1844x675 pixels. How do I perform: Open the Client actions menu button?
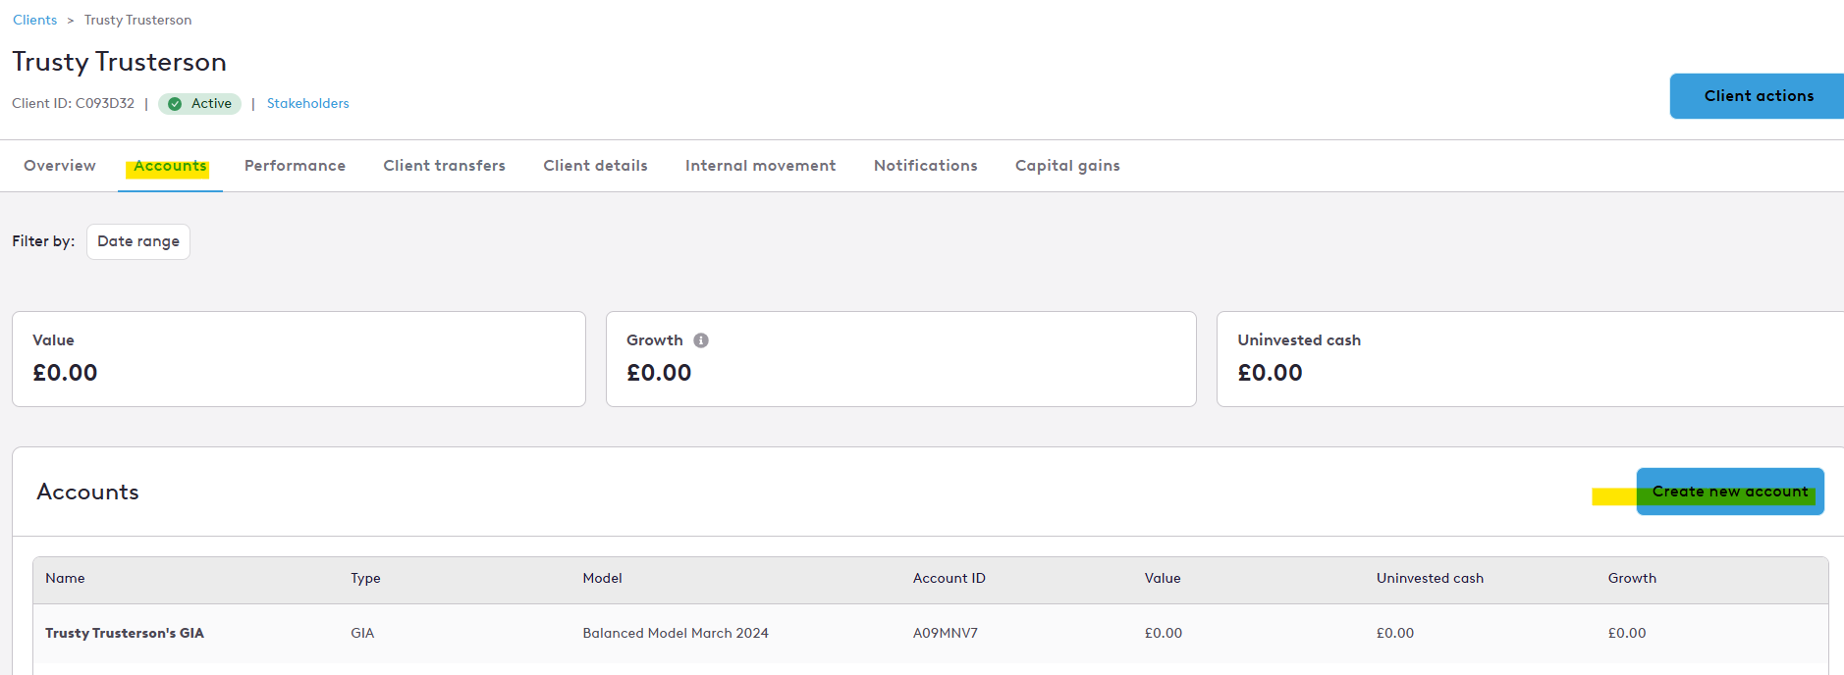coord(1758,96)
